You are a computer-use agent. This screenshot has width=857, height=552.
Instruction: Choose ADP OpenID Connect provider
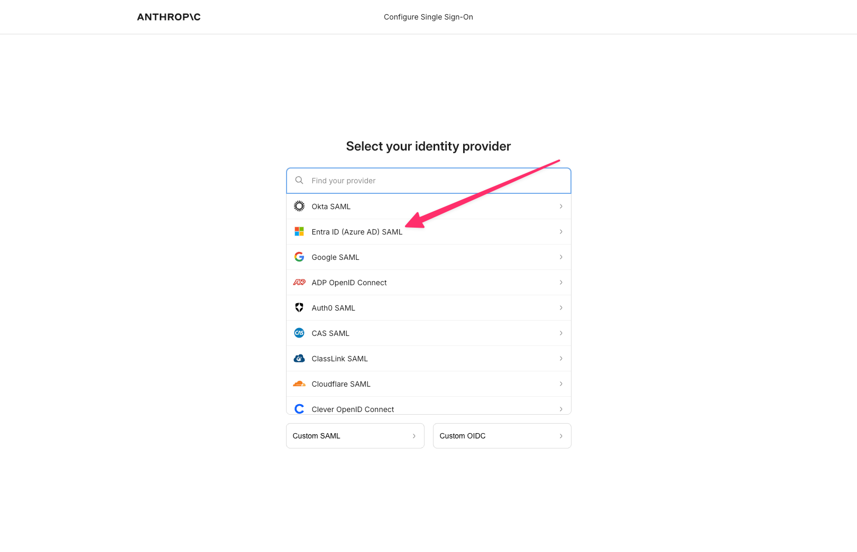point(349,283)
